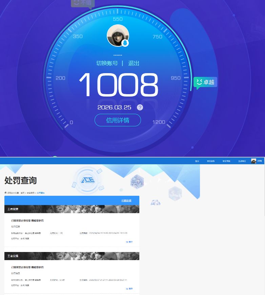
Task: Click the small user avatar in the navigation bar
Action: point(253,161)
